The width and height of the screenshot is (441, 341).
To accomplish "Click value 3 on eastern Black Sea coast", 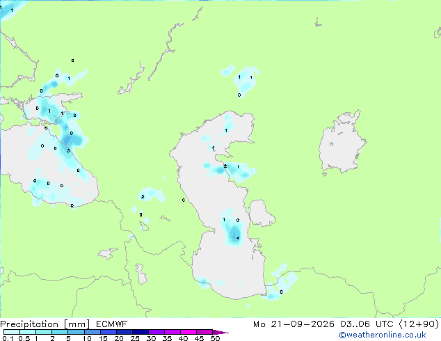I will click(x=68, y=151).
